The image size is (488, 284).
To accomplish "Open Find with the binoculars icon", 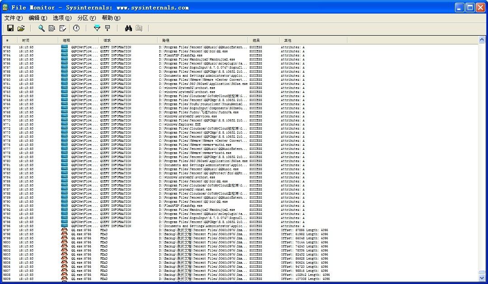I will [x=128, y=28].
